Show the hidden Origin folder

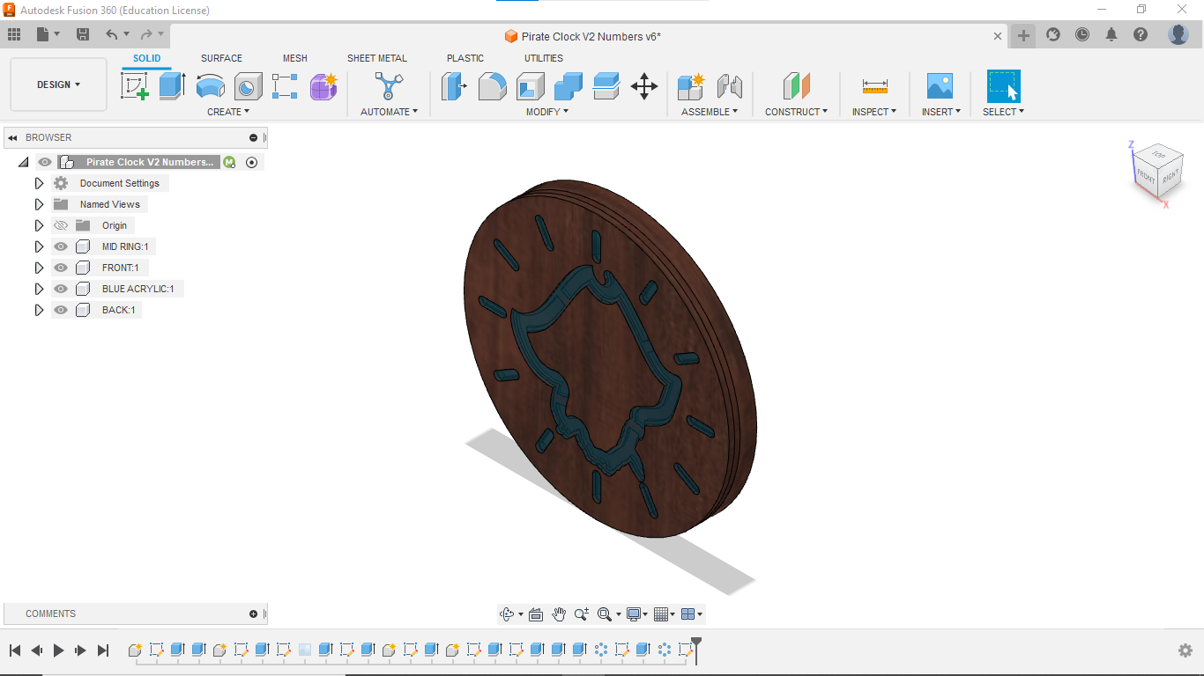click(x=61, y=225)
